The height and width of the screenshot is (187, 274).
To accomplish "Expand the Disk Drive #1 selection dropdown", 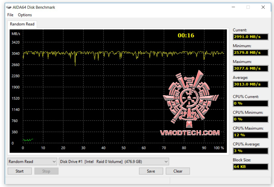I will [x=114, y=161].
